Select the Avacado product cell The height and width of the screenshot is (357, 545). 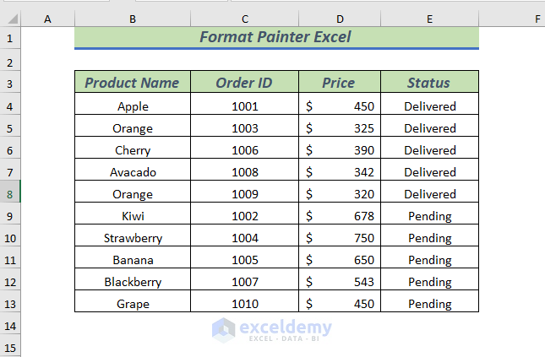click(133, 172)
